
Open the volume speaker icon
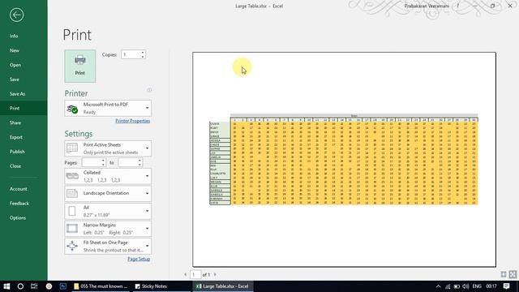[x=465, y=286]
